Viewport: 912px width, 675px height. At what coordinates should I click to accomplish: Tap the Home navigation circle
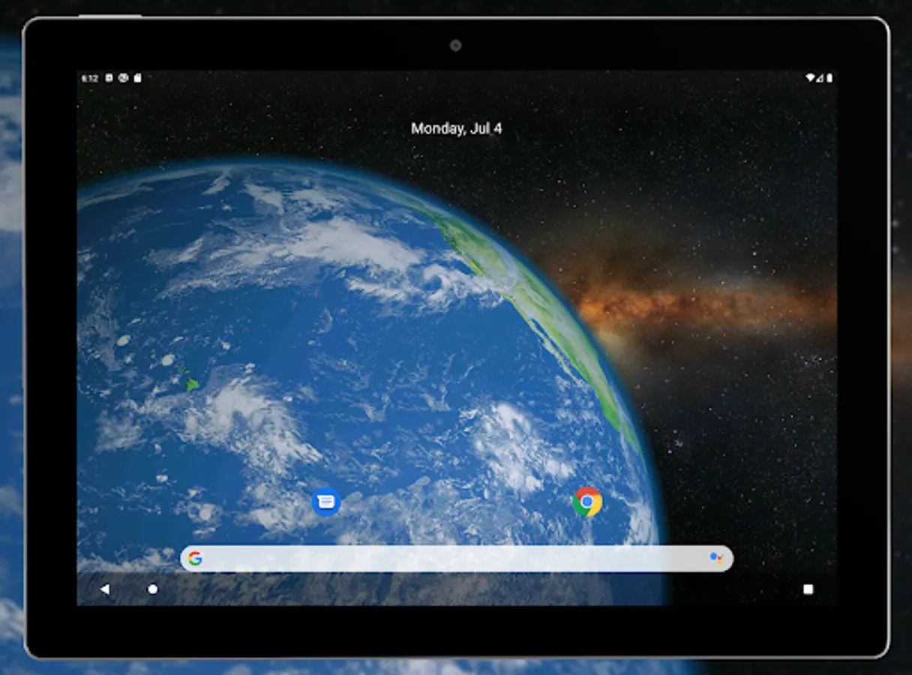pos(153,589)
